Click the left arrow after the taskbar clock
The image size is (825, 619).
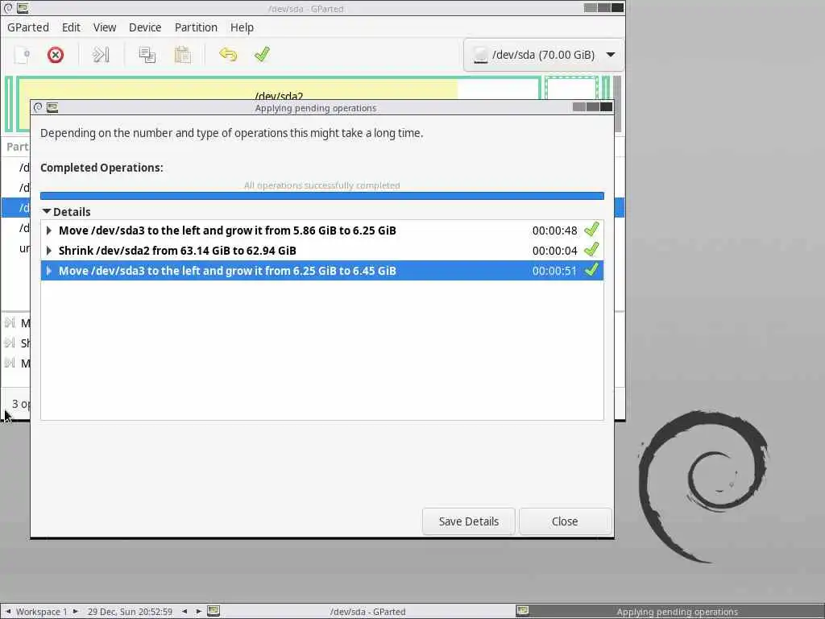pyautogui.click(x=184, y=611)
